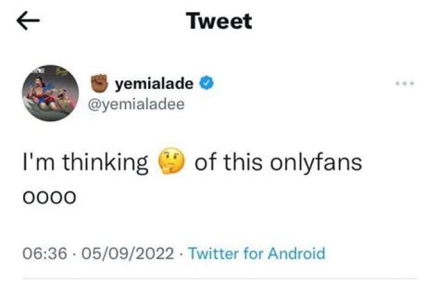Viewport: 439px width, 285px height.
Task: Click the divider line below the timestamp
Action: (220, 279)
